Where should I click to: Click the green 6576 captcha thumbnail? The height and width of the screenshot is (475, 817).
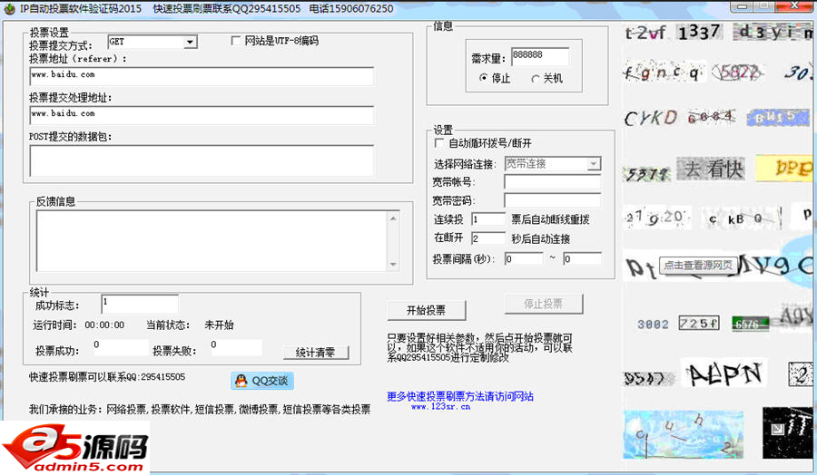click(x=751, y=324)
